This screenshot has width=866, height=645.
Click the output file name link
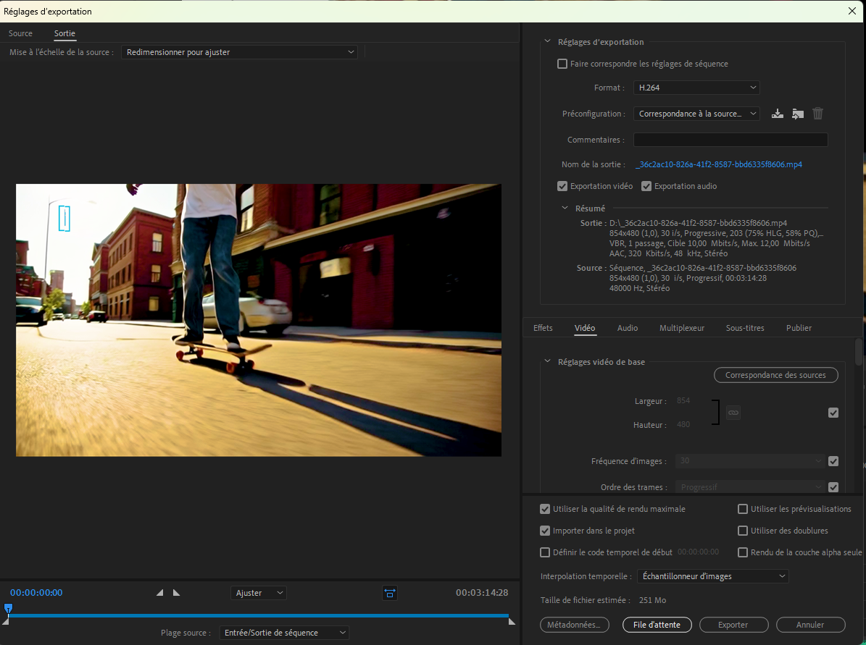point(718,164)
